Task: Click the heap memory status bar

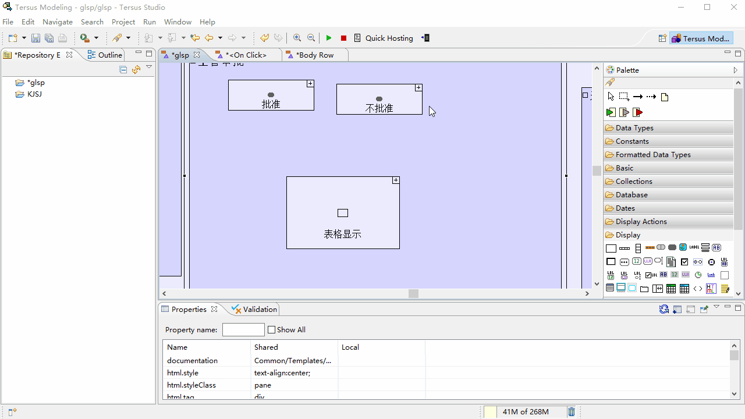Action: coord(525,411)
